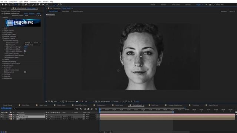The image size is (237, 133).
Task: Expand the Reflection Mapping group
Action: [3, 62]
